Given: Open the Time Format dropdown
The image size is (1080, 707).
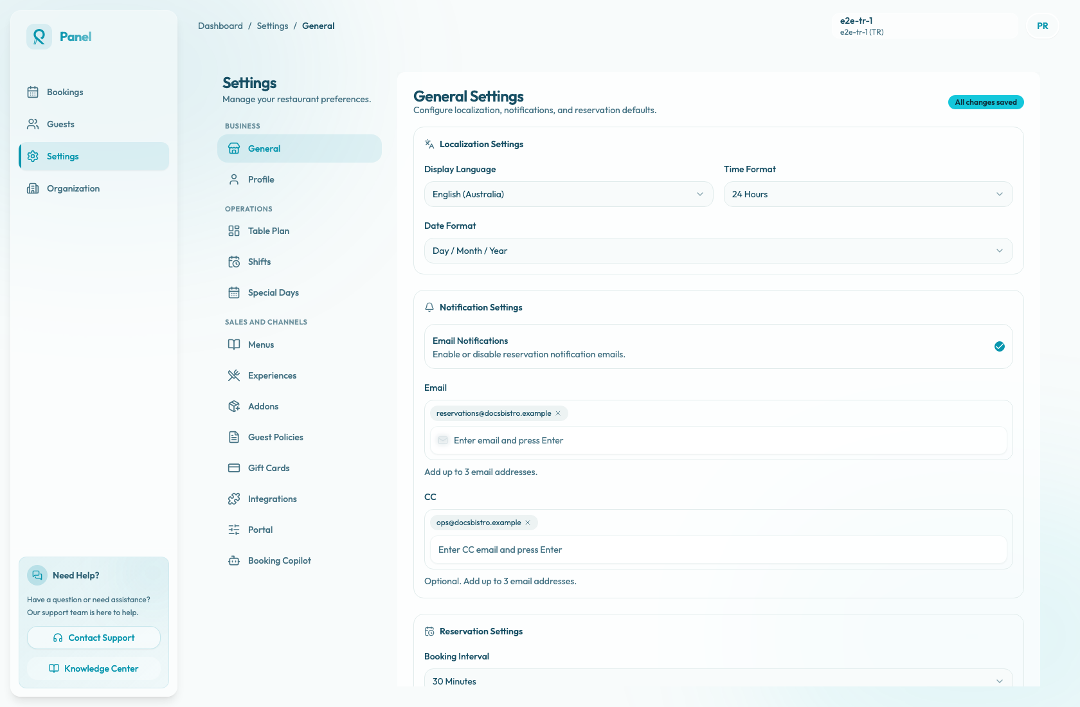Looking at the screenshot, I should coord(868,194).
